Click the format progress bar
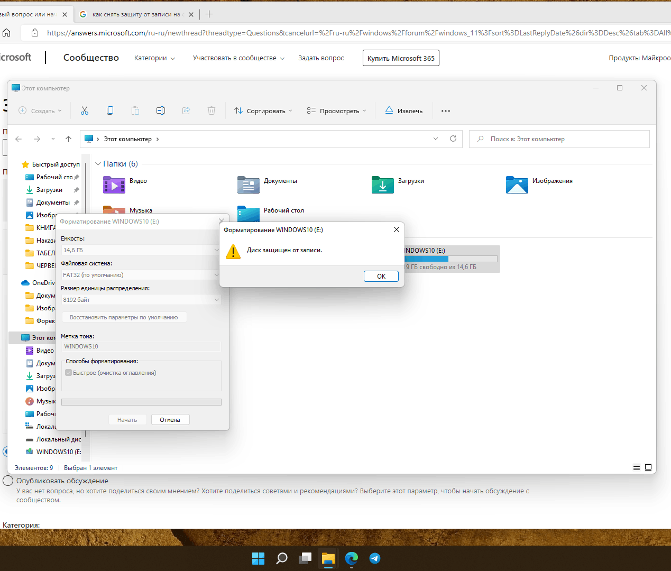Screen dimensions: 671x571 click(141, 402)
